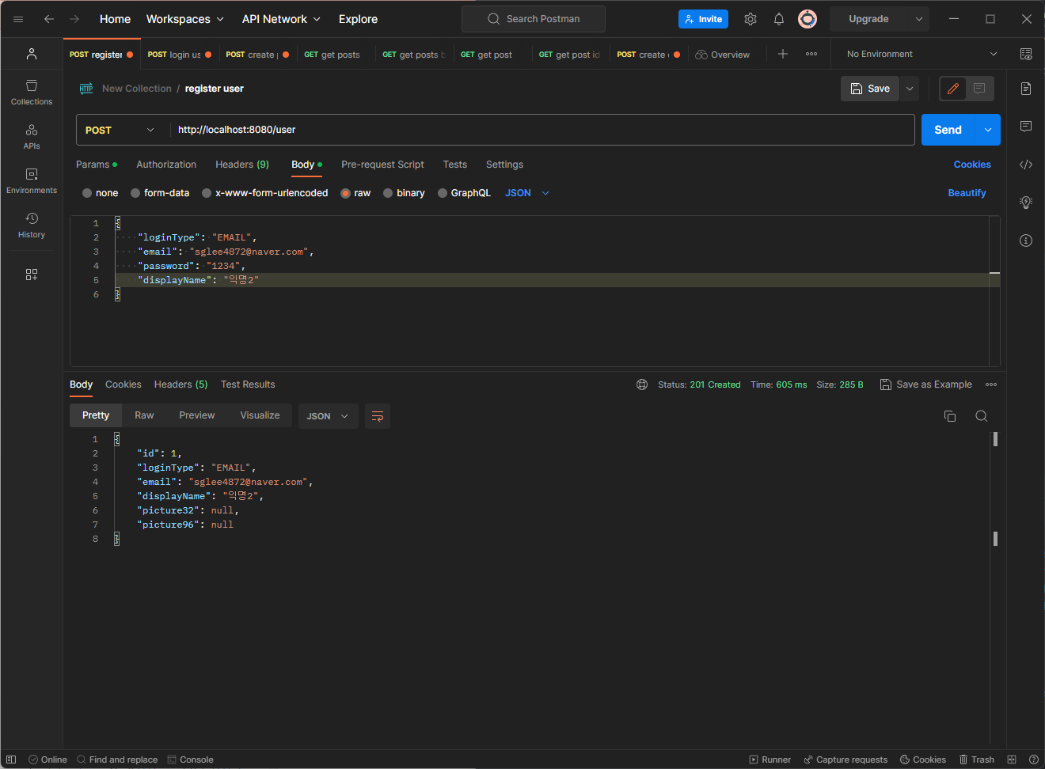Screen dimensions: 1045x769
Task: Copy the response body
Action: [x=950, y=416]
